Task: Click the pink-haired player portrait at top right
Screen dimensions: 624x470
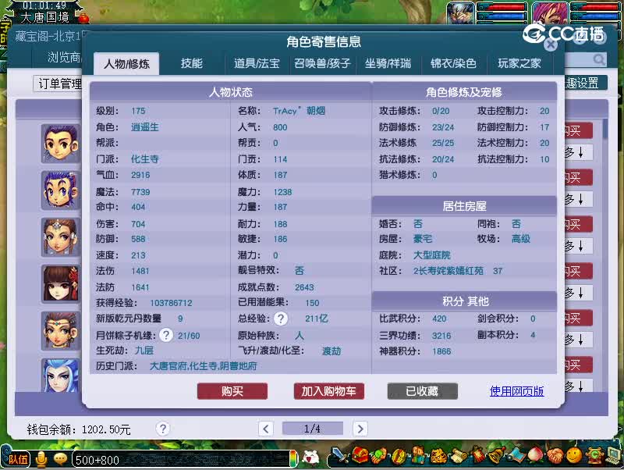Action: (x=552, y=12)
